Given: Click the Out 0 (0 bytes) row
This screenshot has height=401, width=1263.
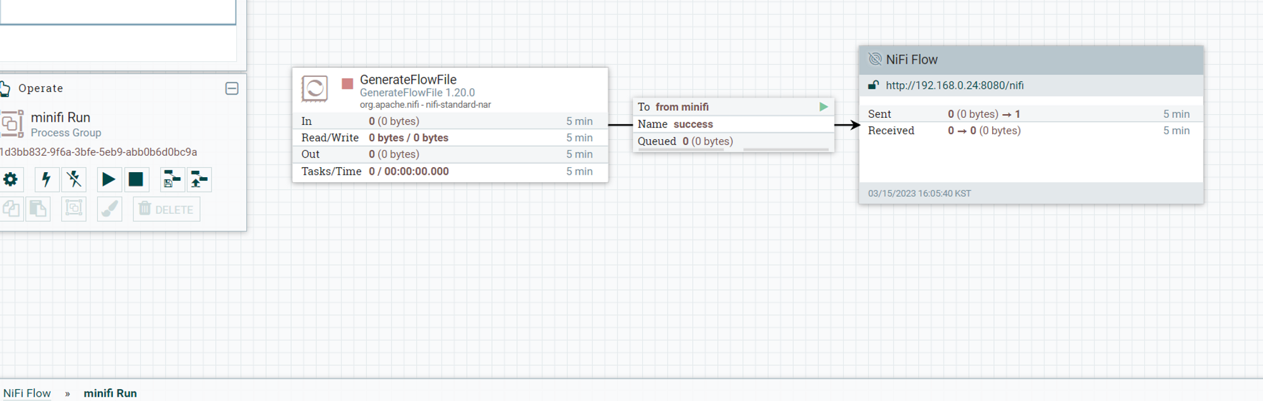Looking at the screenshot, I should 450,154.
